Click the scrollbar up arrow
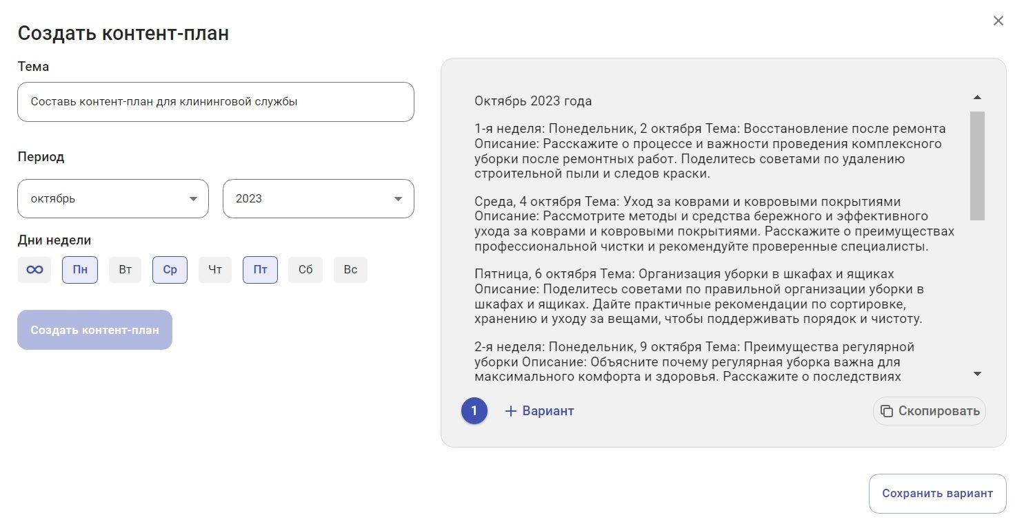Image resolution: width=1024 pixels, height=524 pixels. [977, 98]
